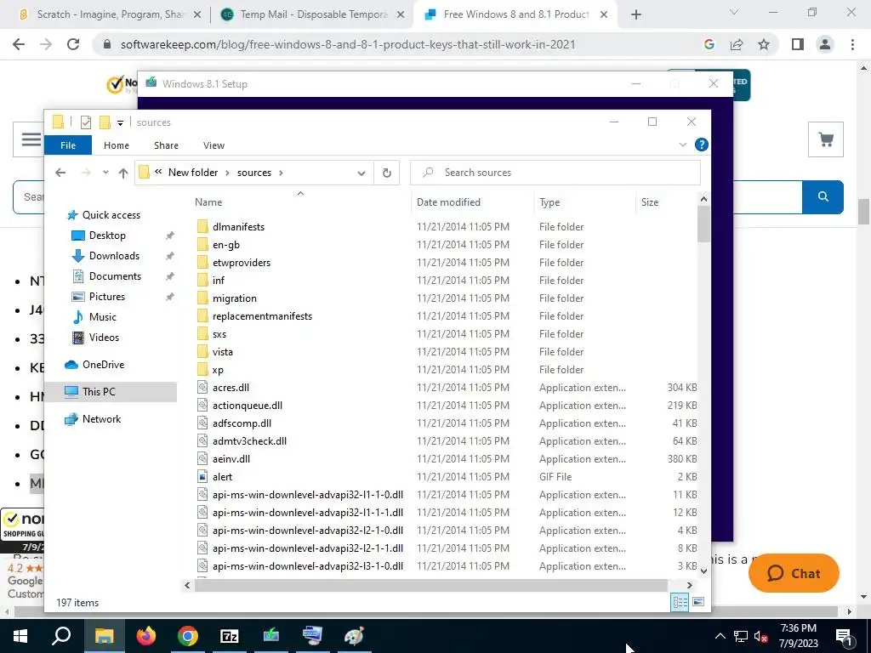Switch Explorer to large icons view
The image size is (871, 653).
pyautogui.click(x=698, y=602)
